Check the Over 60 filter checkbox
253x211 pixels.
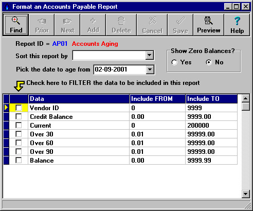coord(19,143)
